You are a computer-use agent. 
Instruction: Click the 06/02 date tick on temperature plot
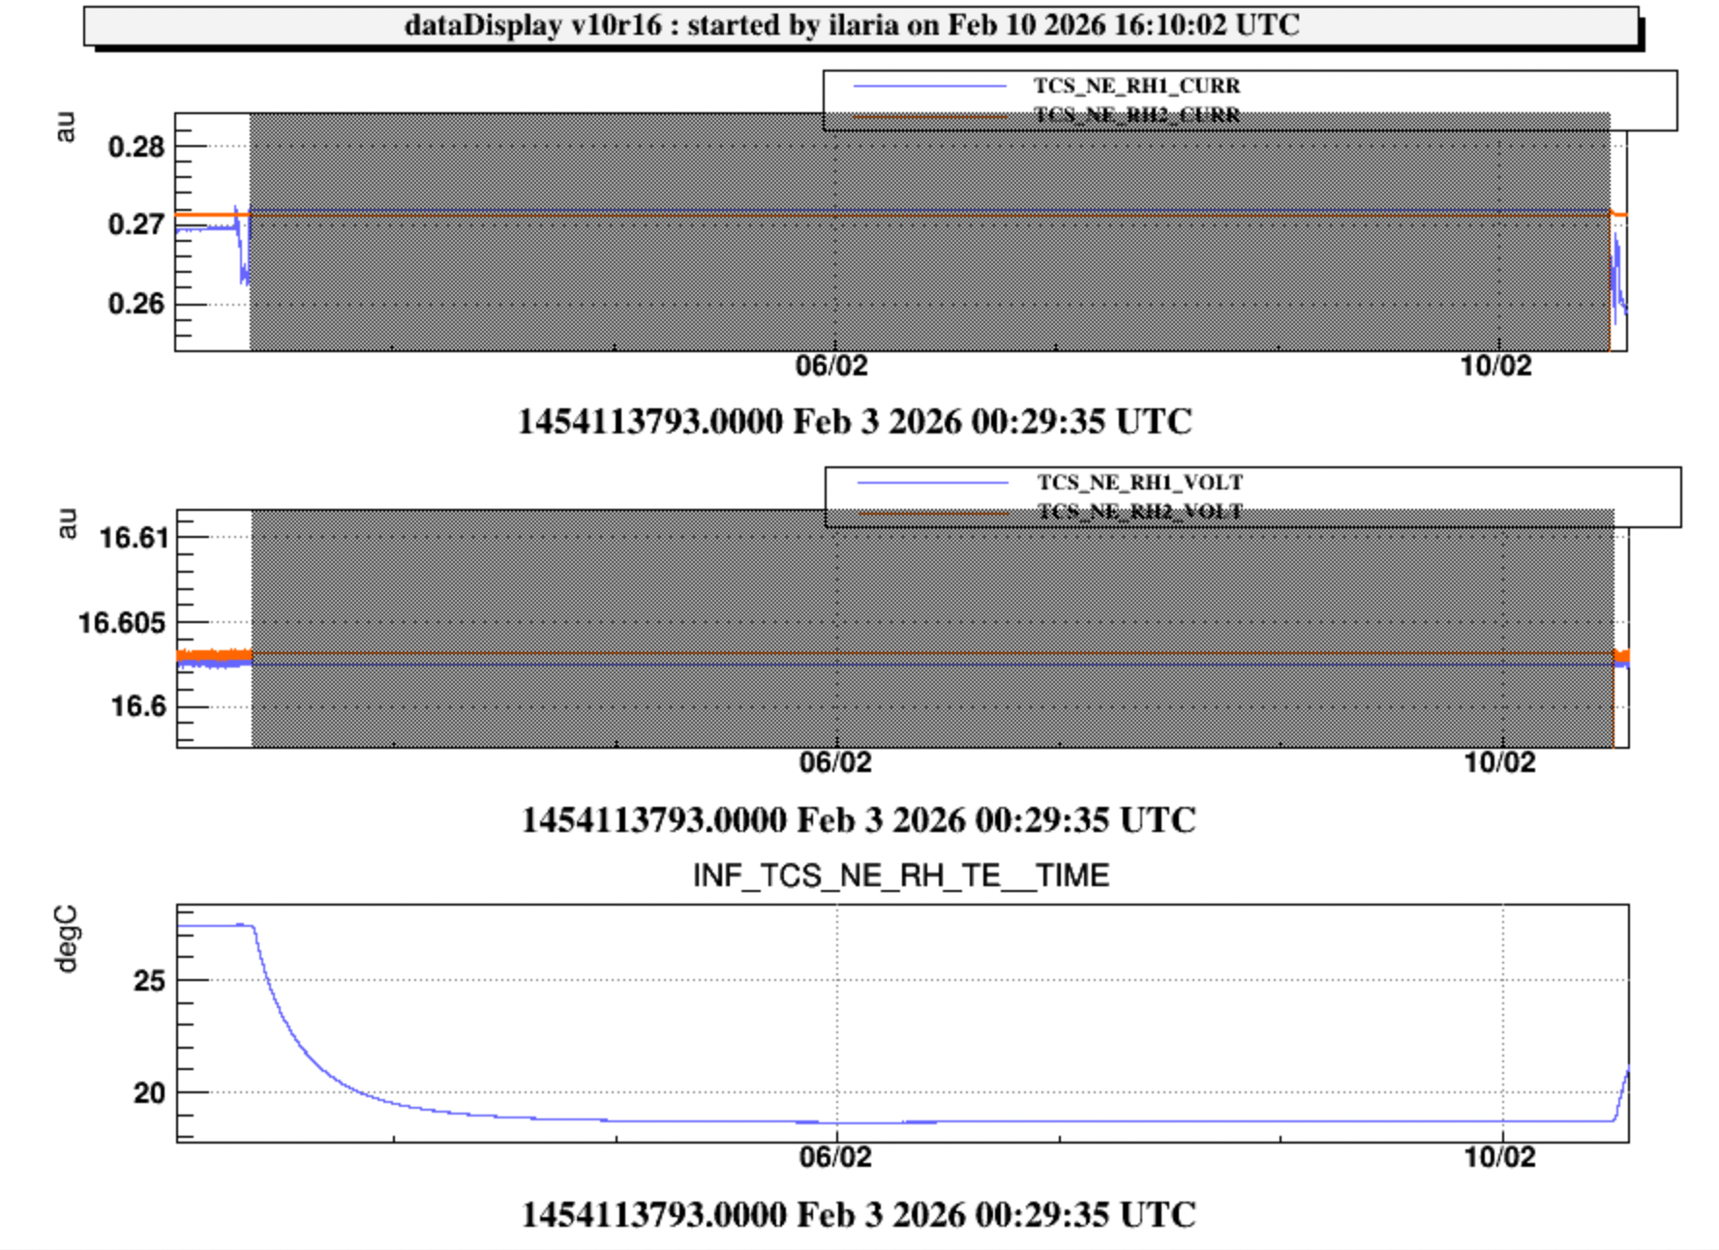(835, 1157)
